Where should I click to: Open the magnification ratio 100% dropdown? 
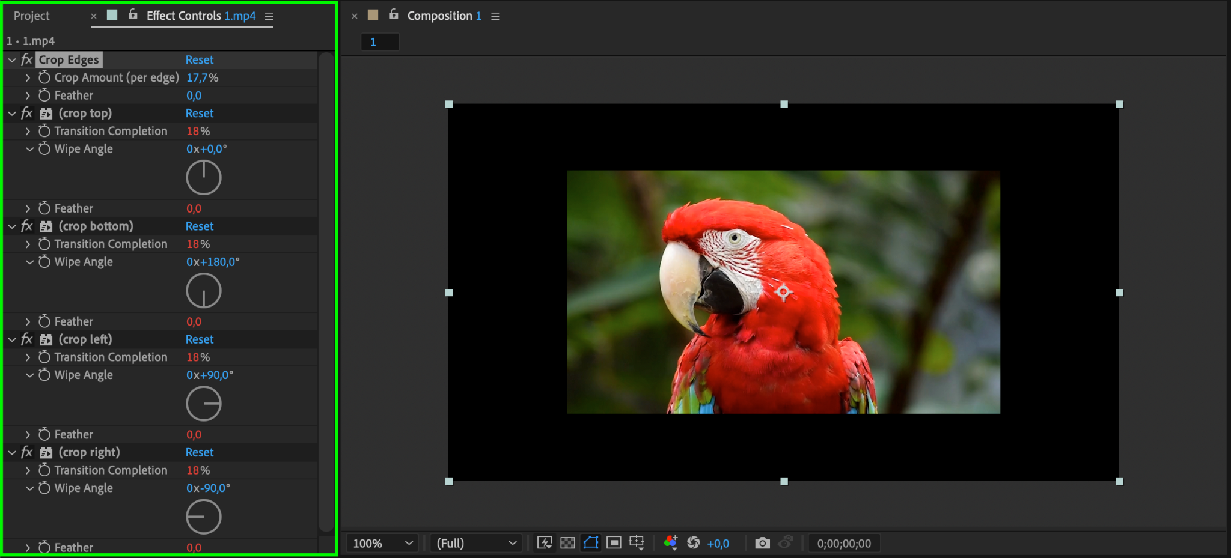[x=383, y=543]
